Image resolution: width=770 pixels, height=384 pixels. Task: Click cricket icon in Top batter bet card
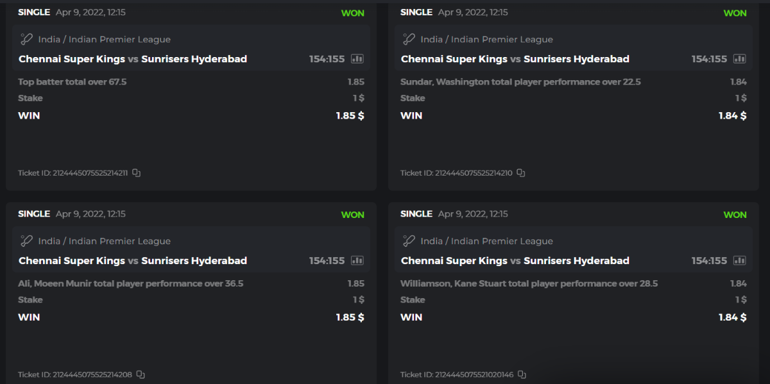tap(26, 39)
